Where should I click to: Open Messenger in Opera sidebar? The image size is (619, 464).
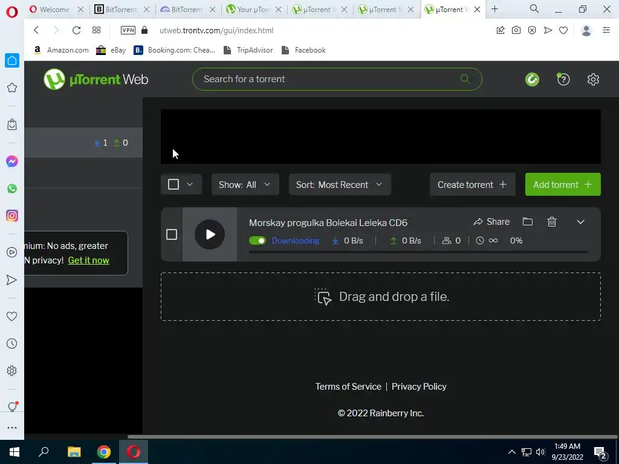(x=12, y=161)
